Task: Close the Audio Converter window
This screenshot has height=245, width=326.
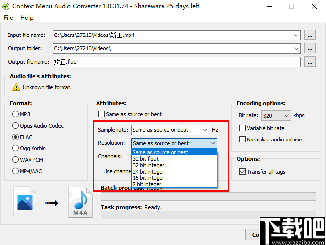Action: tap(314, 6)
